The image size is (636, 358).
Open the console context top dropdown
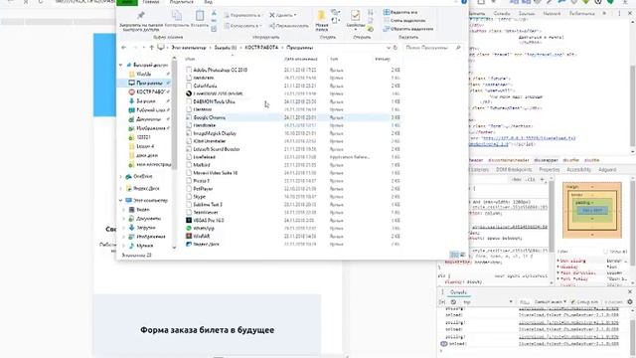(x=487, y=302)
